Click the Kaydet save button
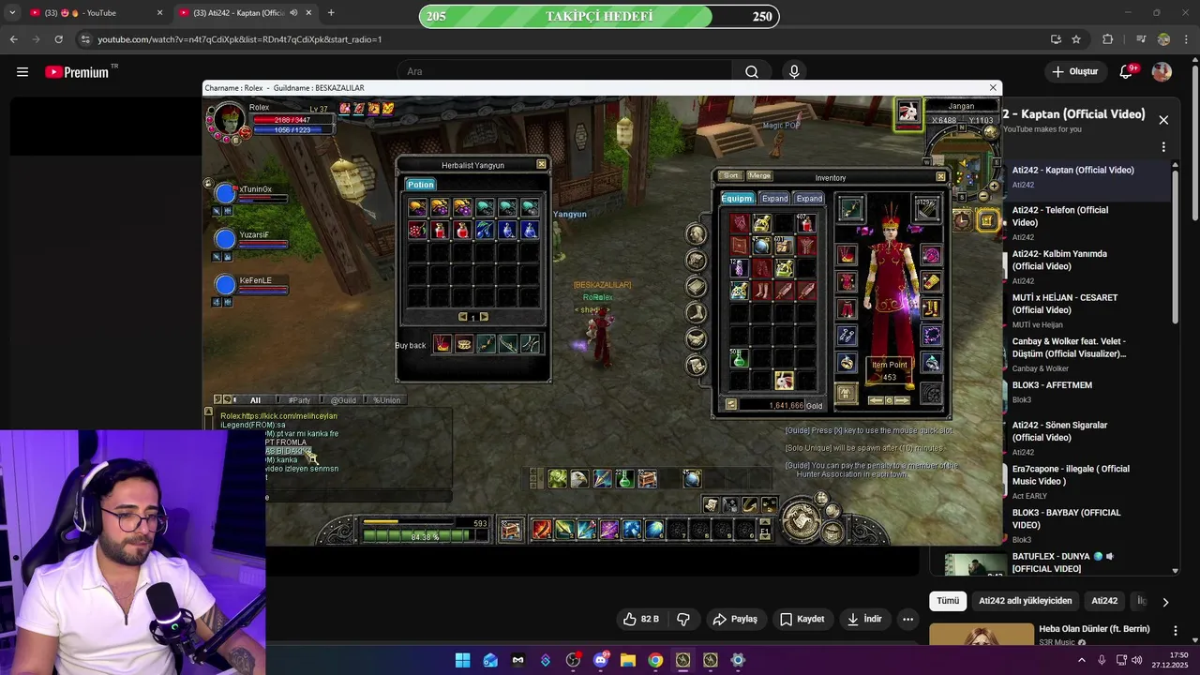 [802, 619]
